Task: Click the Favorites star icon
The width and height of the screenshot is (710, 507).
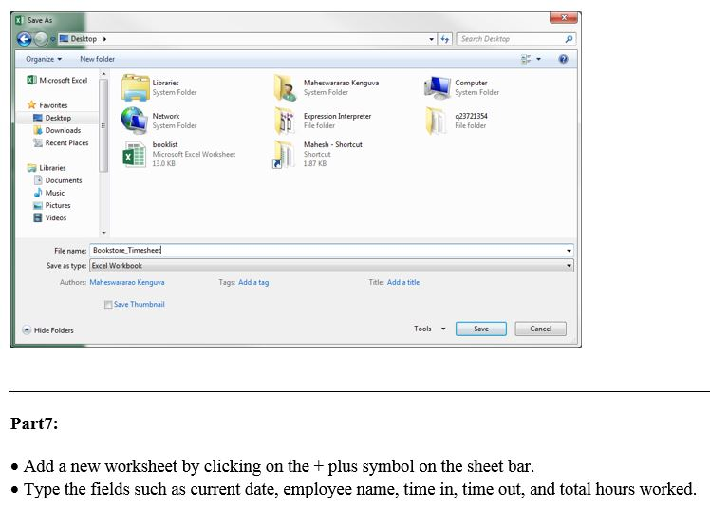Action: coord(31,105)
